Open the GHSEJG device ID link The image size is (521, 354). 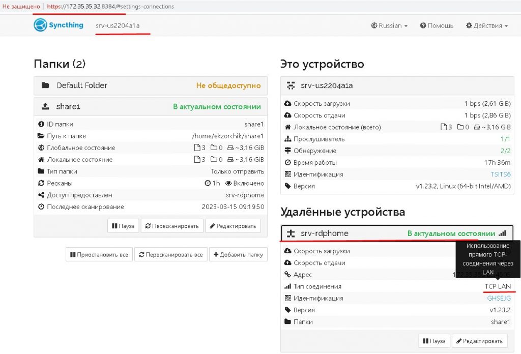pos(499,299)
